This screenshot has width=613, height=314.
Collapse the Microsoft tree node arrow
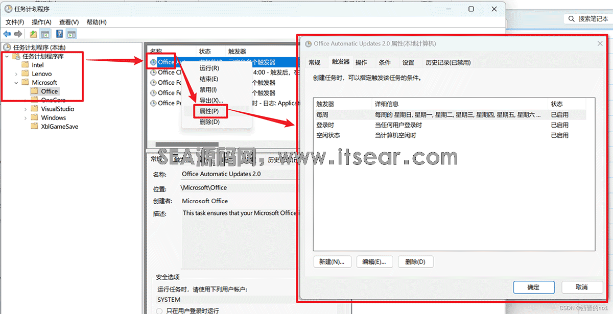click(17, 83)
